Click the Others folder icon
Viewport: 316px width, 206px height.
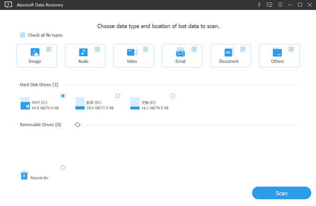pyautogui.click(x=277, y=52)
